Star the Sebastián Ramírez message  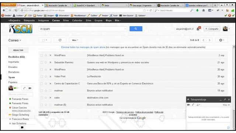(46, 62)
